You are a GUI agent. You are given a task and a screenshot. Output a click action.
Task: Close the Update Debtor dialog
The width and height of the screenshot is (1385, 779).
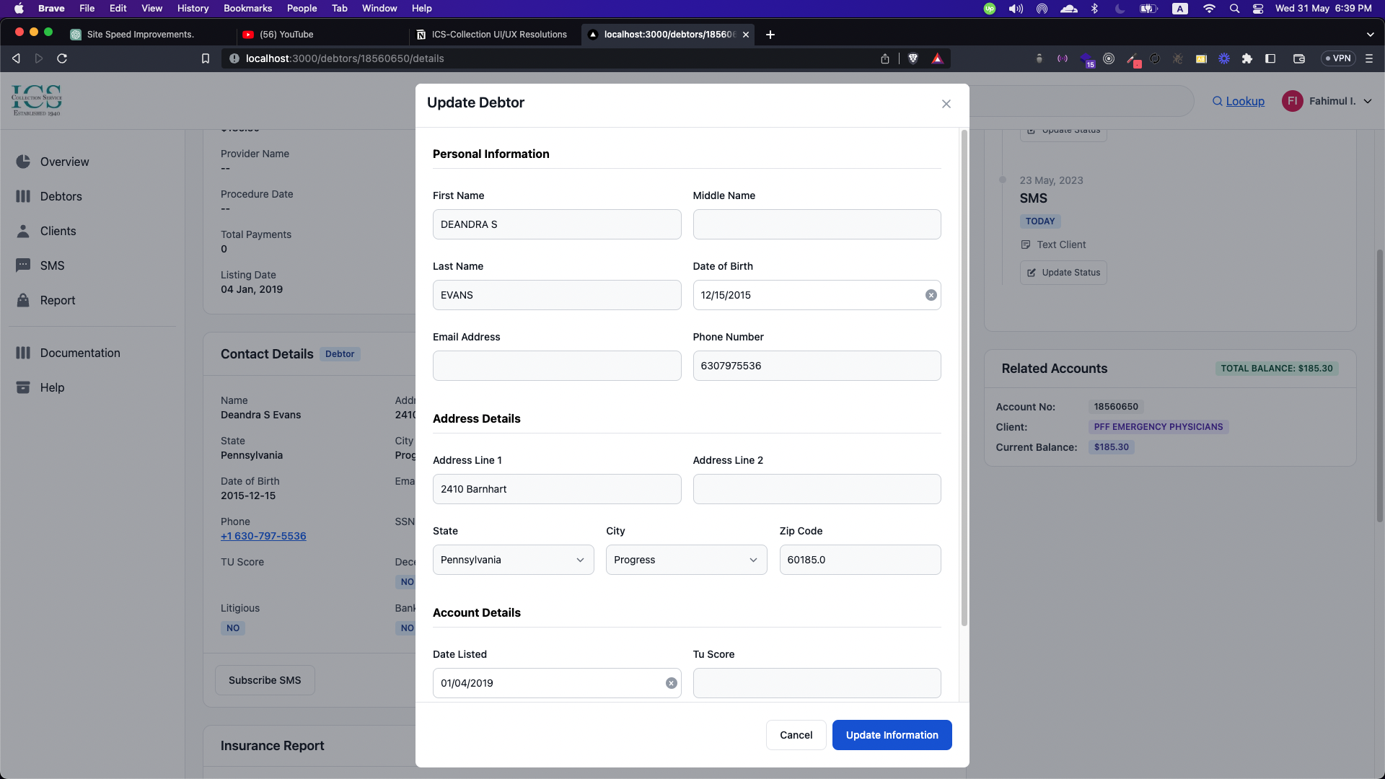click(x=946, y=104)
